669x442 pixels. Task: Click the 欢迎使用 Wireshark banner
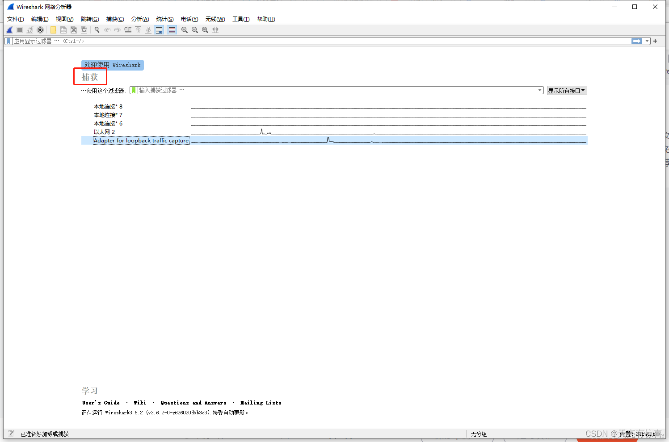(113, 65)
